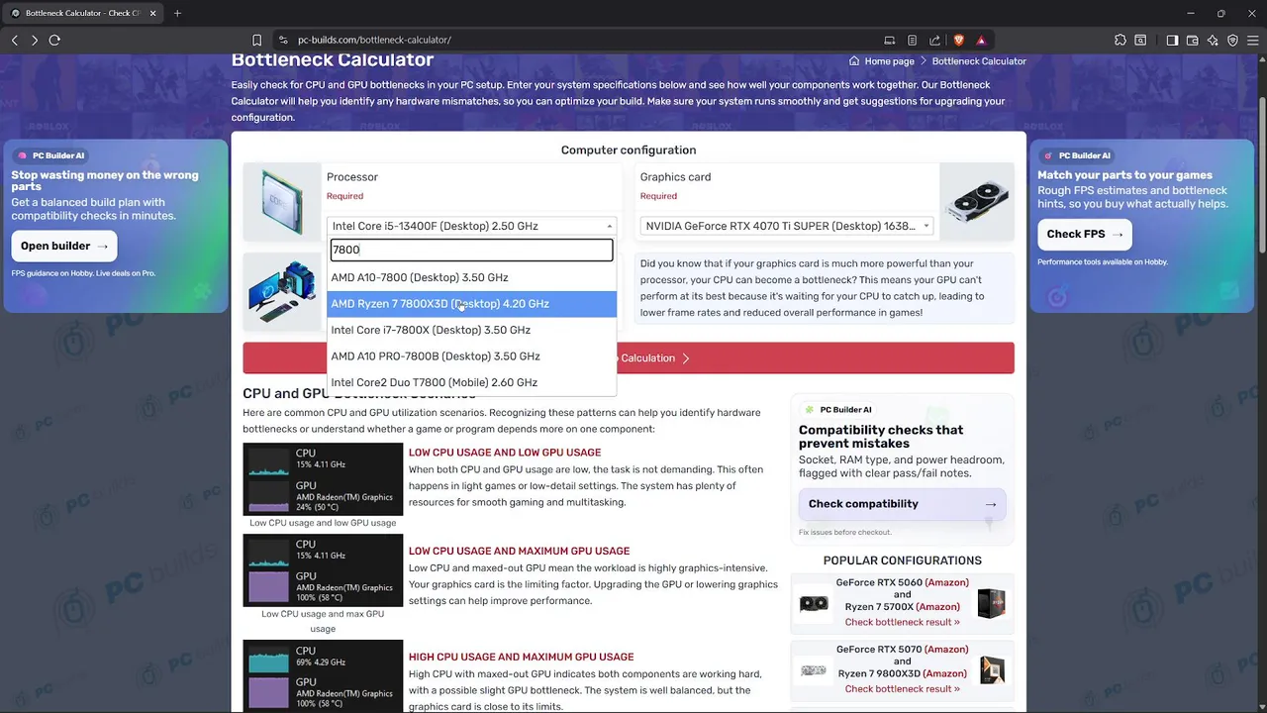Open the Brave Wallet icon

click(1192, 40)
